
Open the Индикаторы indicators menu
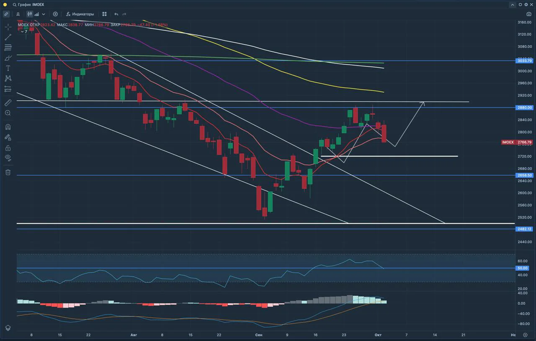pyautogui.click(x=80, y=14)
